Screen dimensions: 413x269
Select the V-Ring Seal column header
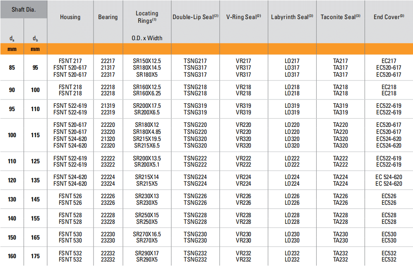click(243, 17)
